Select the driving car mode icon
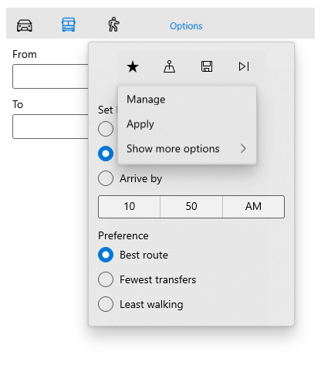 [25, 25]
